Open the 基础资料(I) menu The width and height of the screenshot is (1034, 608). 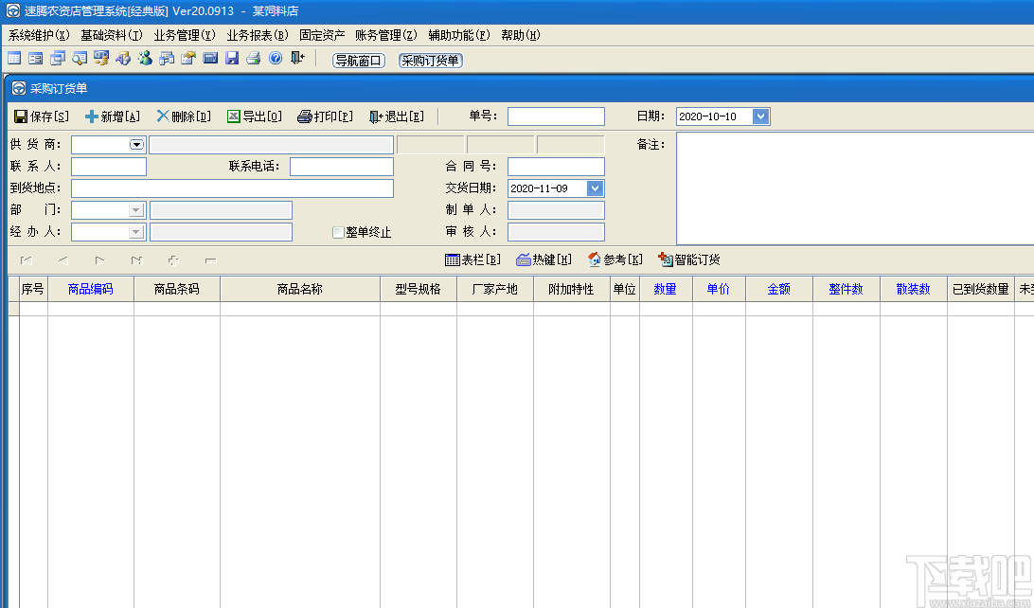click(x=112, y=36)
